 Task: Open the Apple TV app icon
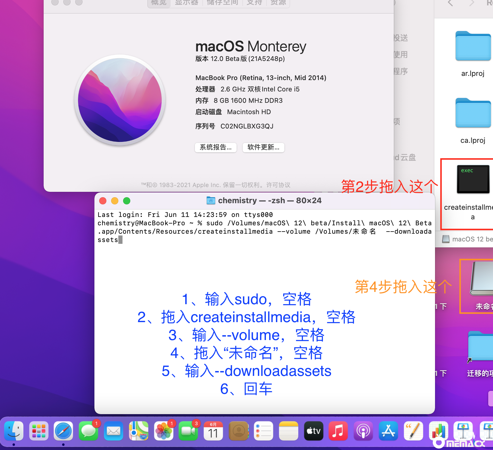click(313, 431)
